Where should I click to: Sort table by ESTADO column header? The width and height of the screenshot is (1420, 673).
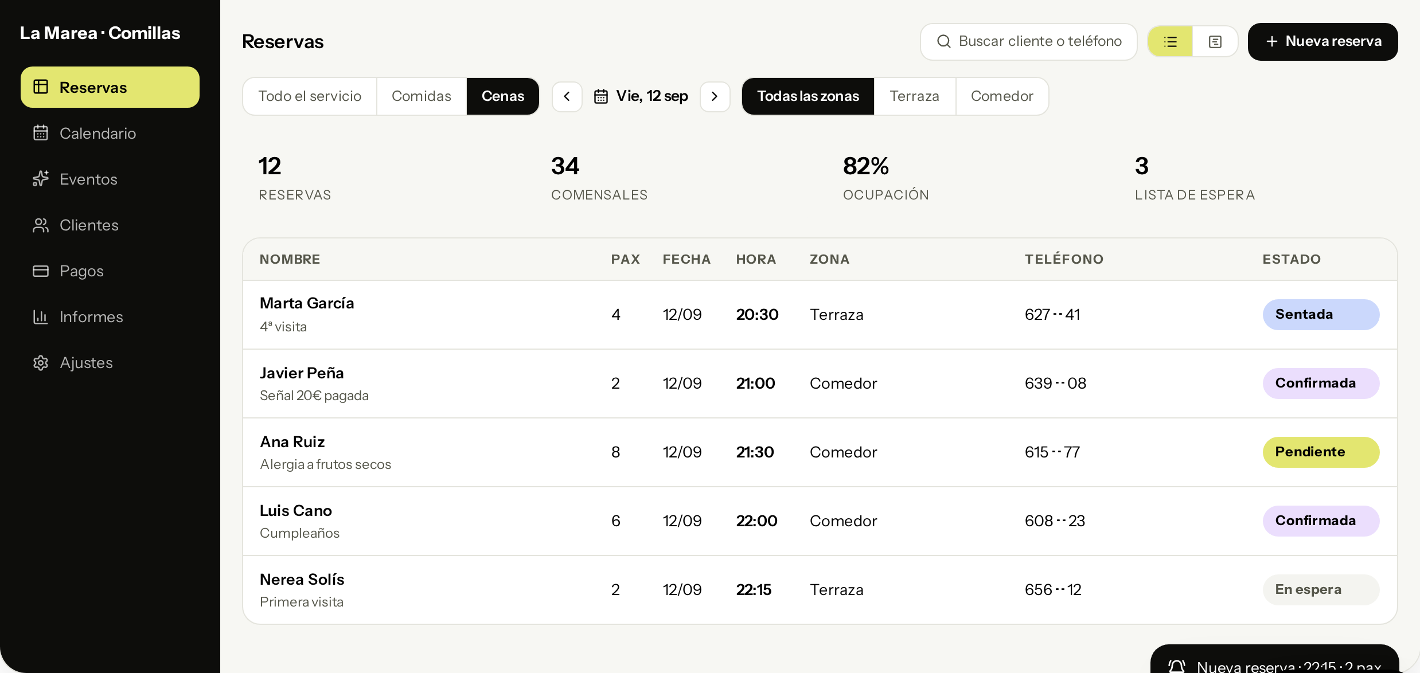click(x=1292, y=259)
